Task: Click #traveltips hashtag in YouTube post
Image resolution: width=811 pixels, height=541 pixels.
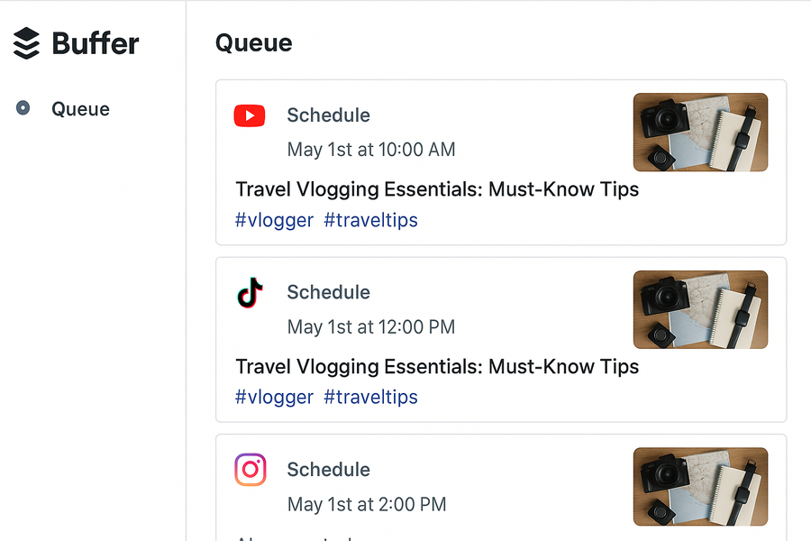Action: [x=371, y=220]
